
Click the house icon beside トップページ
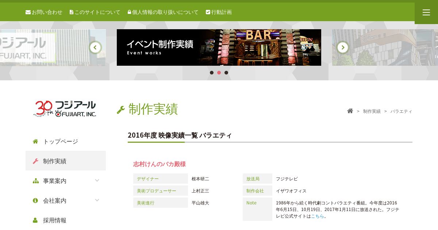point(35,141)
